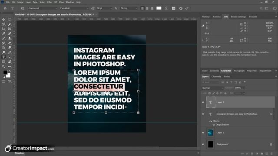Open the File menu
Viewport: 278px width, 156px height.
[x=8, y=2]
